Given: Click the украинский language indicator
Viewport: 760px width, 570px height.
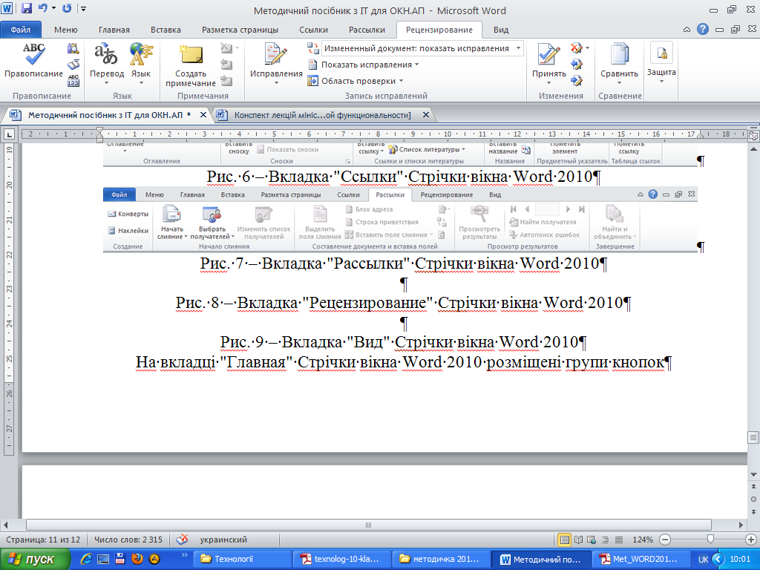Looking at the screenshot, I should coord(223,540).
